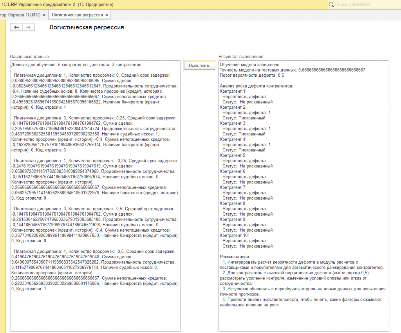This screenshot has height=333, width=401.
Task: Switch to the Портала 1С:ИТС tab
Action: coord(20,15)
